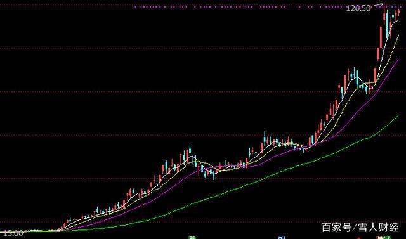The image size is (406, 239).
Task: Click the 15.00 lowest price label
Action: click(x=13, y=234)
